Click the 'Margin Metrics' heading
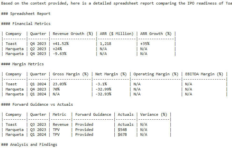 tap(28, 64)
